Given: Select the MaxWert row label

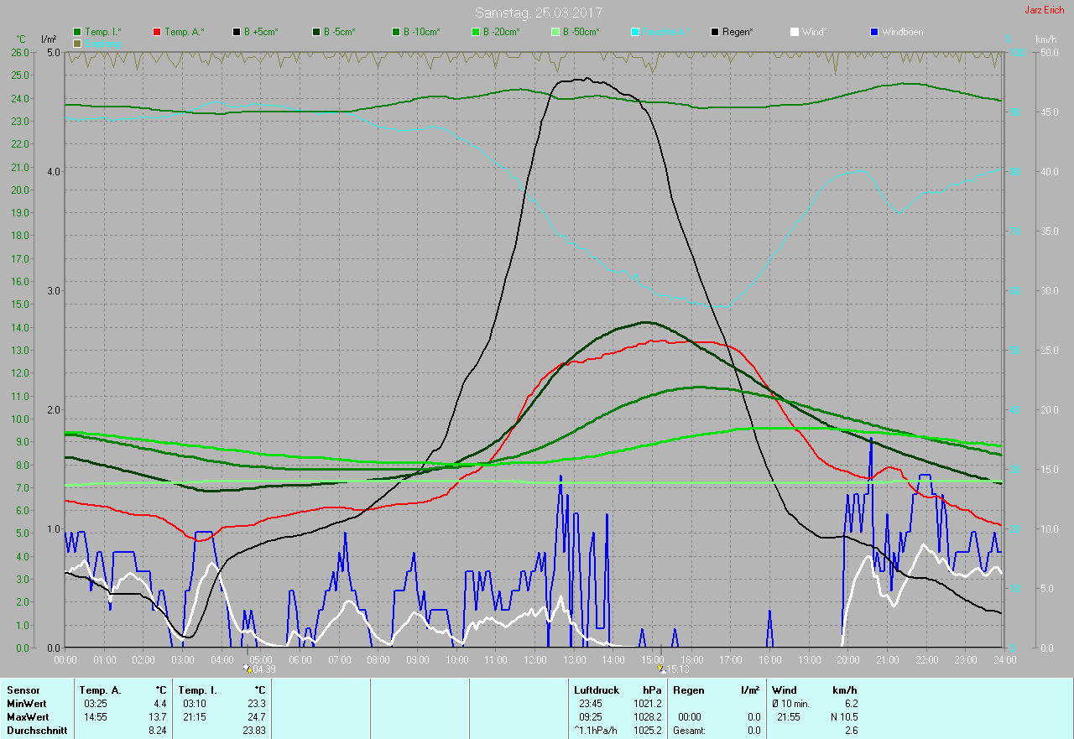Looking at the screenshot, I should (x=28, y=717).
